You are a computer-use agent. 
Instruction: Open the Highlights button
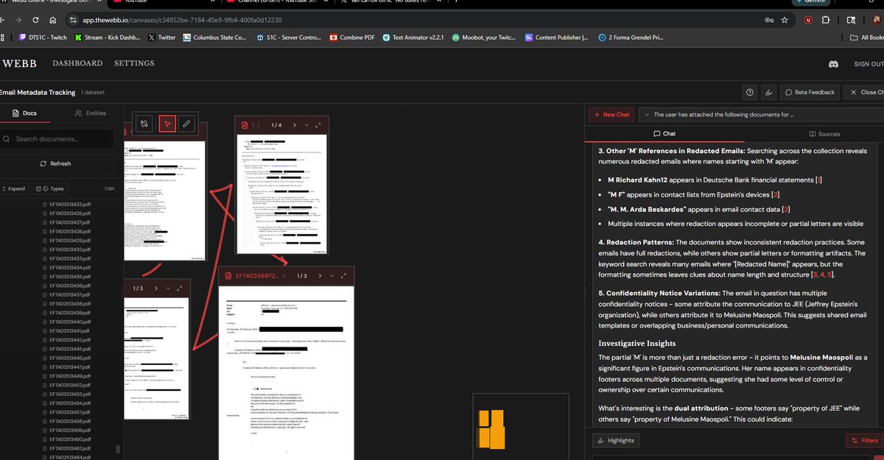click(x=616, y=440)
